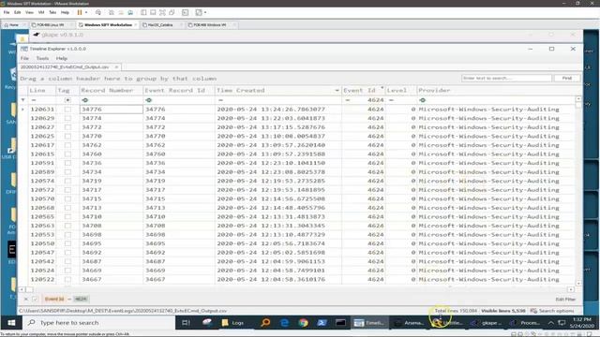This screenshot has height=337, width=600.
Task: Click the VMware stretch guest icon
Action: 199,12
